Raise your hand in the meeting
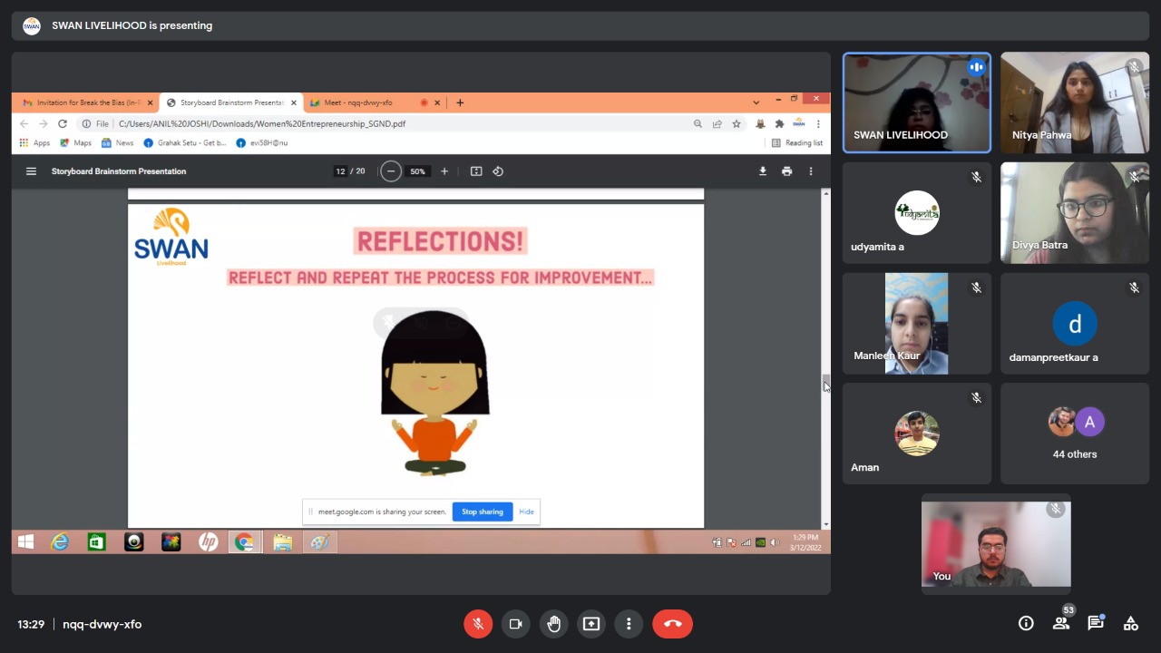The width and height of the screenshot is (1161, 653). pyautogui.click(x=553, y=624)
